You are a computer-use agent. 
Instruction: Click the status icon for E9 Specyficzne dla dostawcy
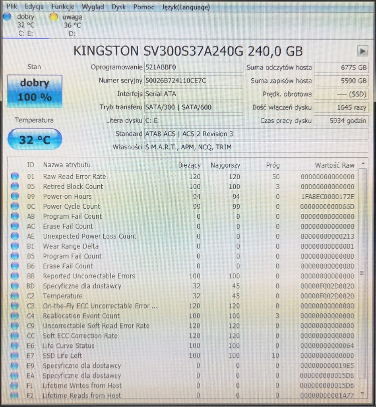(15, 366)
